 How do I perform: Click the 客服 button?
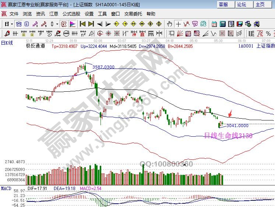point(223,4)
